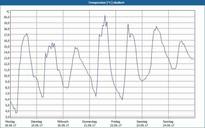Select the Samstag x-axis label

[x=142, y=122]
